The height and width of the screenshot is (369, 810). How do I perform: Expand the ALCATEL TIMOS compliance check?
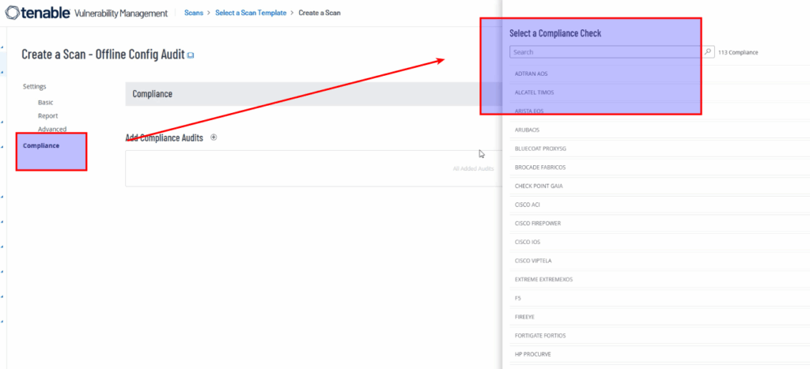tap(534, 92)
